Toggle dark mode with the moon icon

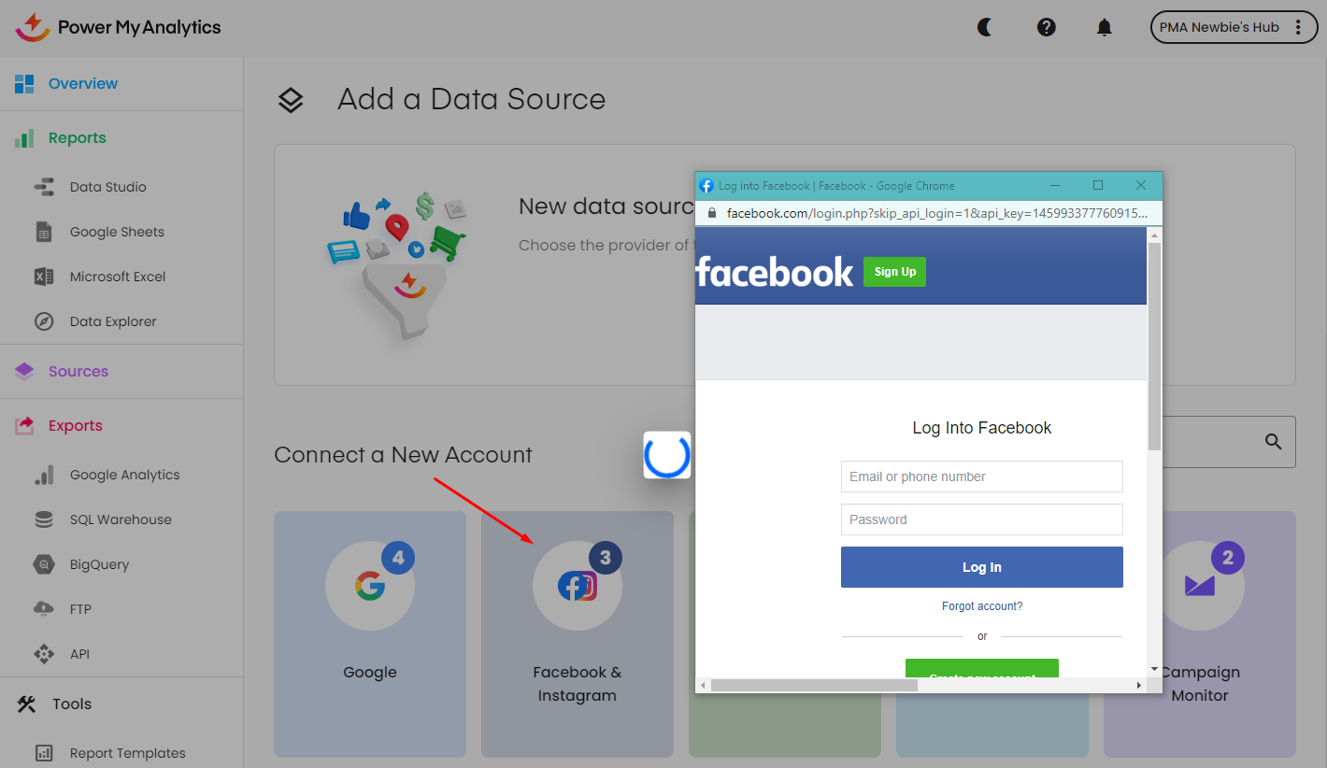[x=985, y=27]
